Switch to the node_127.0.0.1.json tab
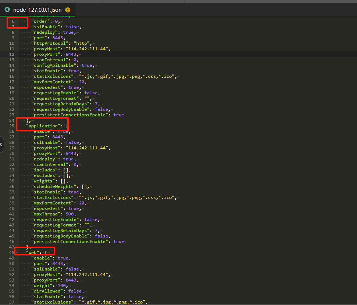The height and width of the screenshot is (305, 357). point(37,10)
